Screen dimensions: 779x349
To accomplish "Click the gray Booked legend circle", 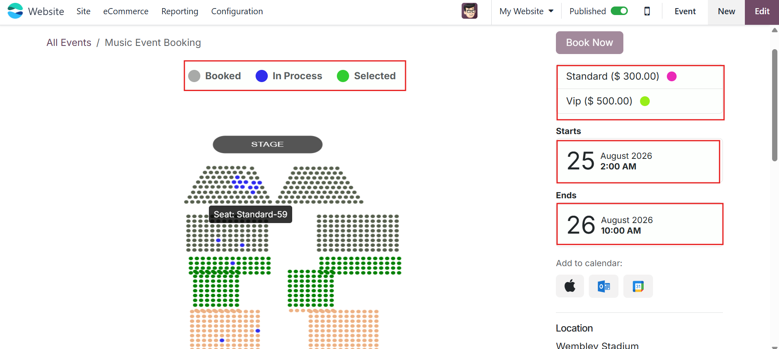I will click(194, 76).
